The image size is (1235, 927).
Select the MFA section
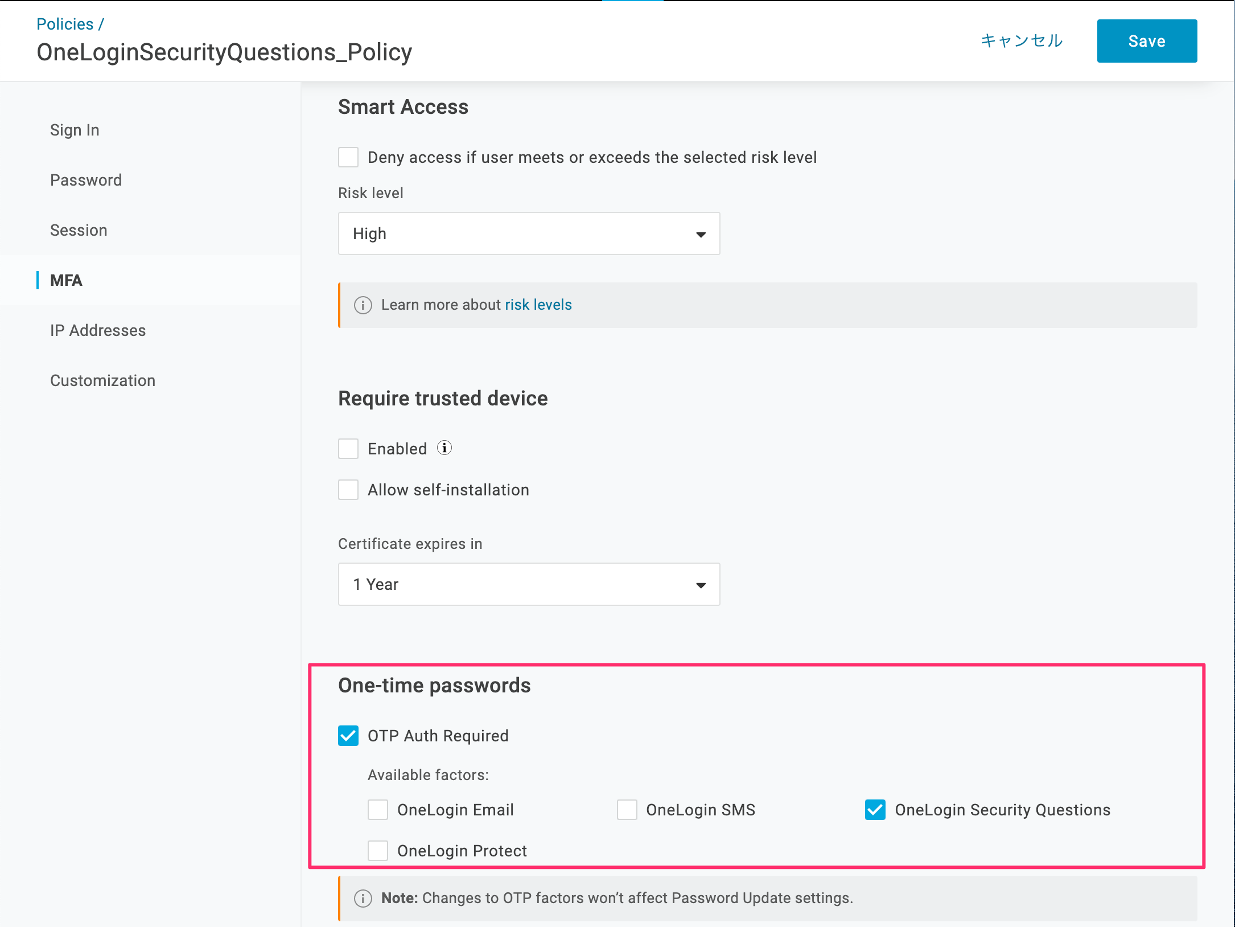(66, 280)
